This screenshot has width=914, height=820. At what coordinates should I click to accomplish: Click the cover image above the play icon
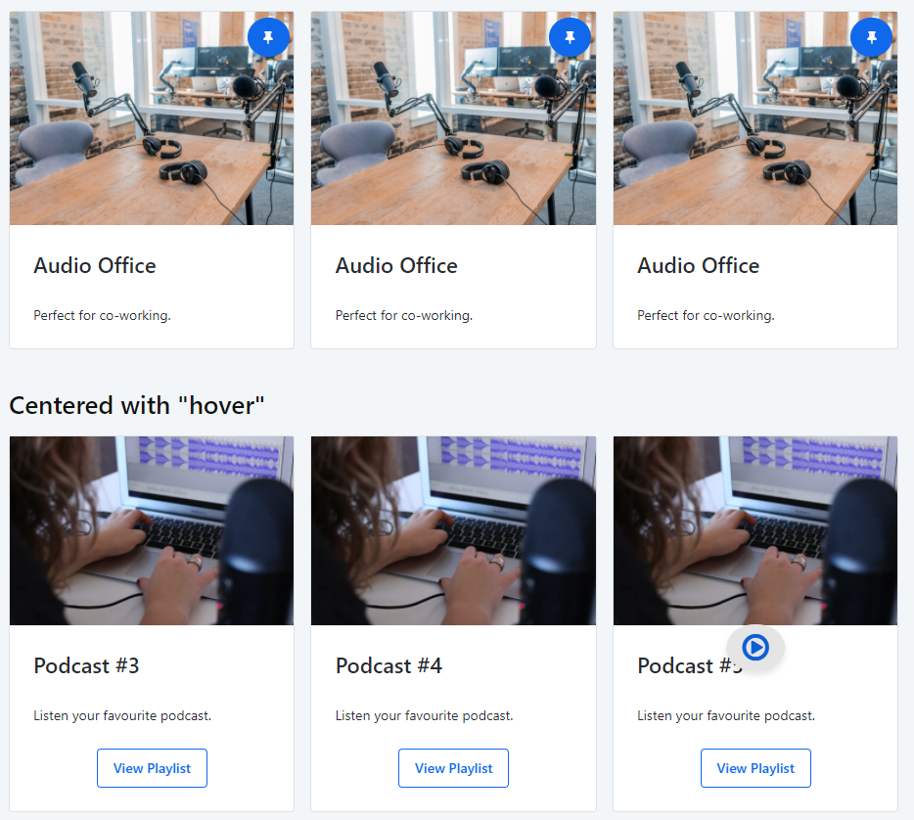pyautogui.click(x=755, y=530)
